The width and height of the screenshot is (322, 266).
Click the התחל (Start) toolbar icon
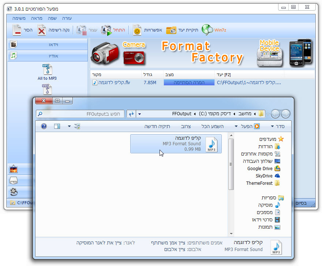[x=106, y=30]
